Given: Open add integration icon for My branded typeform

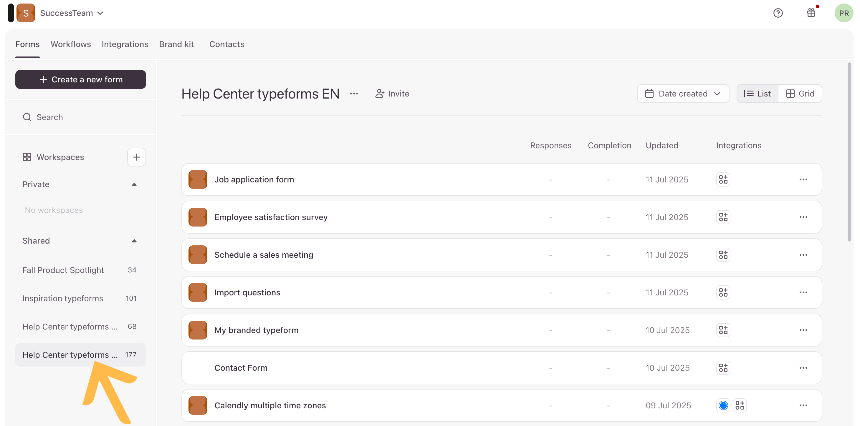Looking at the screenshot, I should tap(723, 330).
